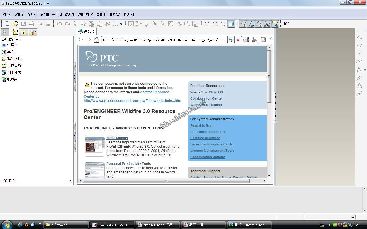Open the License Management Tools link
Image resolution: width=367 pixels, height=229 pixels.
click(212, 151)
